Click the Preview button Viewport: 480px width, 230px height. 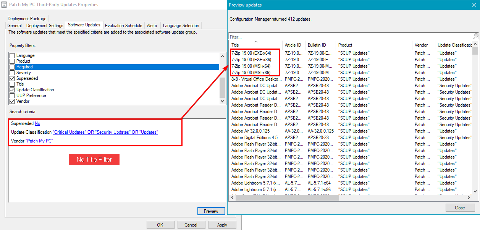[x=211, y=211]
